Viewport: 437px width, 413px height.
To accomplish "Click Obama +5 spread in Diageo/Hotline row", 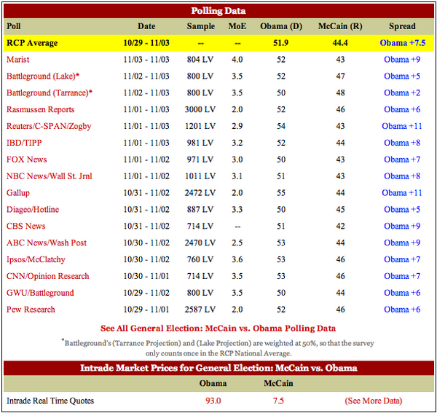I will pyautogui.click(x=402, y=210).
